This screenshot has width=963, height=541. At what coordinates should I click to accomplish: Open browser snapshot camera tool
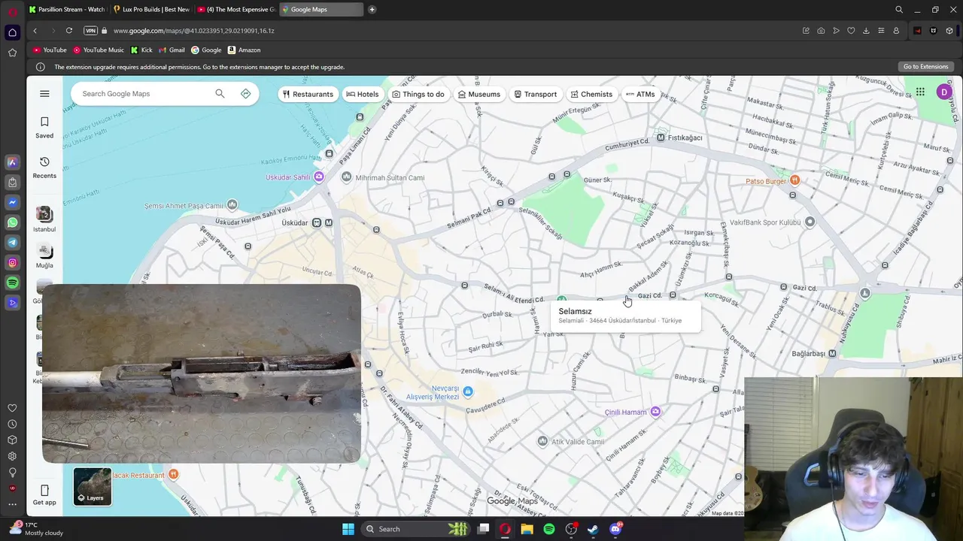coord(821,31)
